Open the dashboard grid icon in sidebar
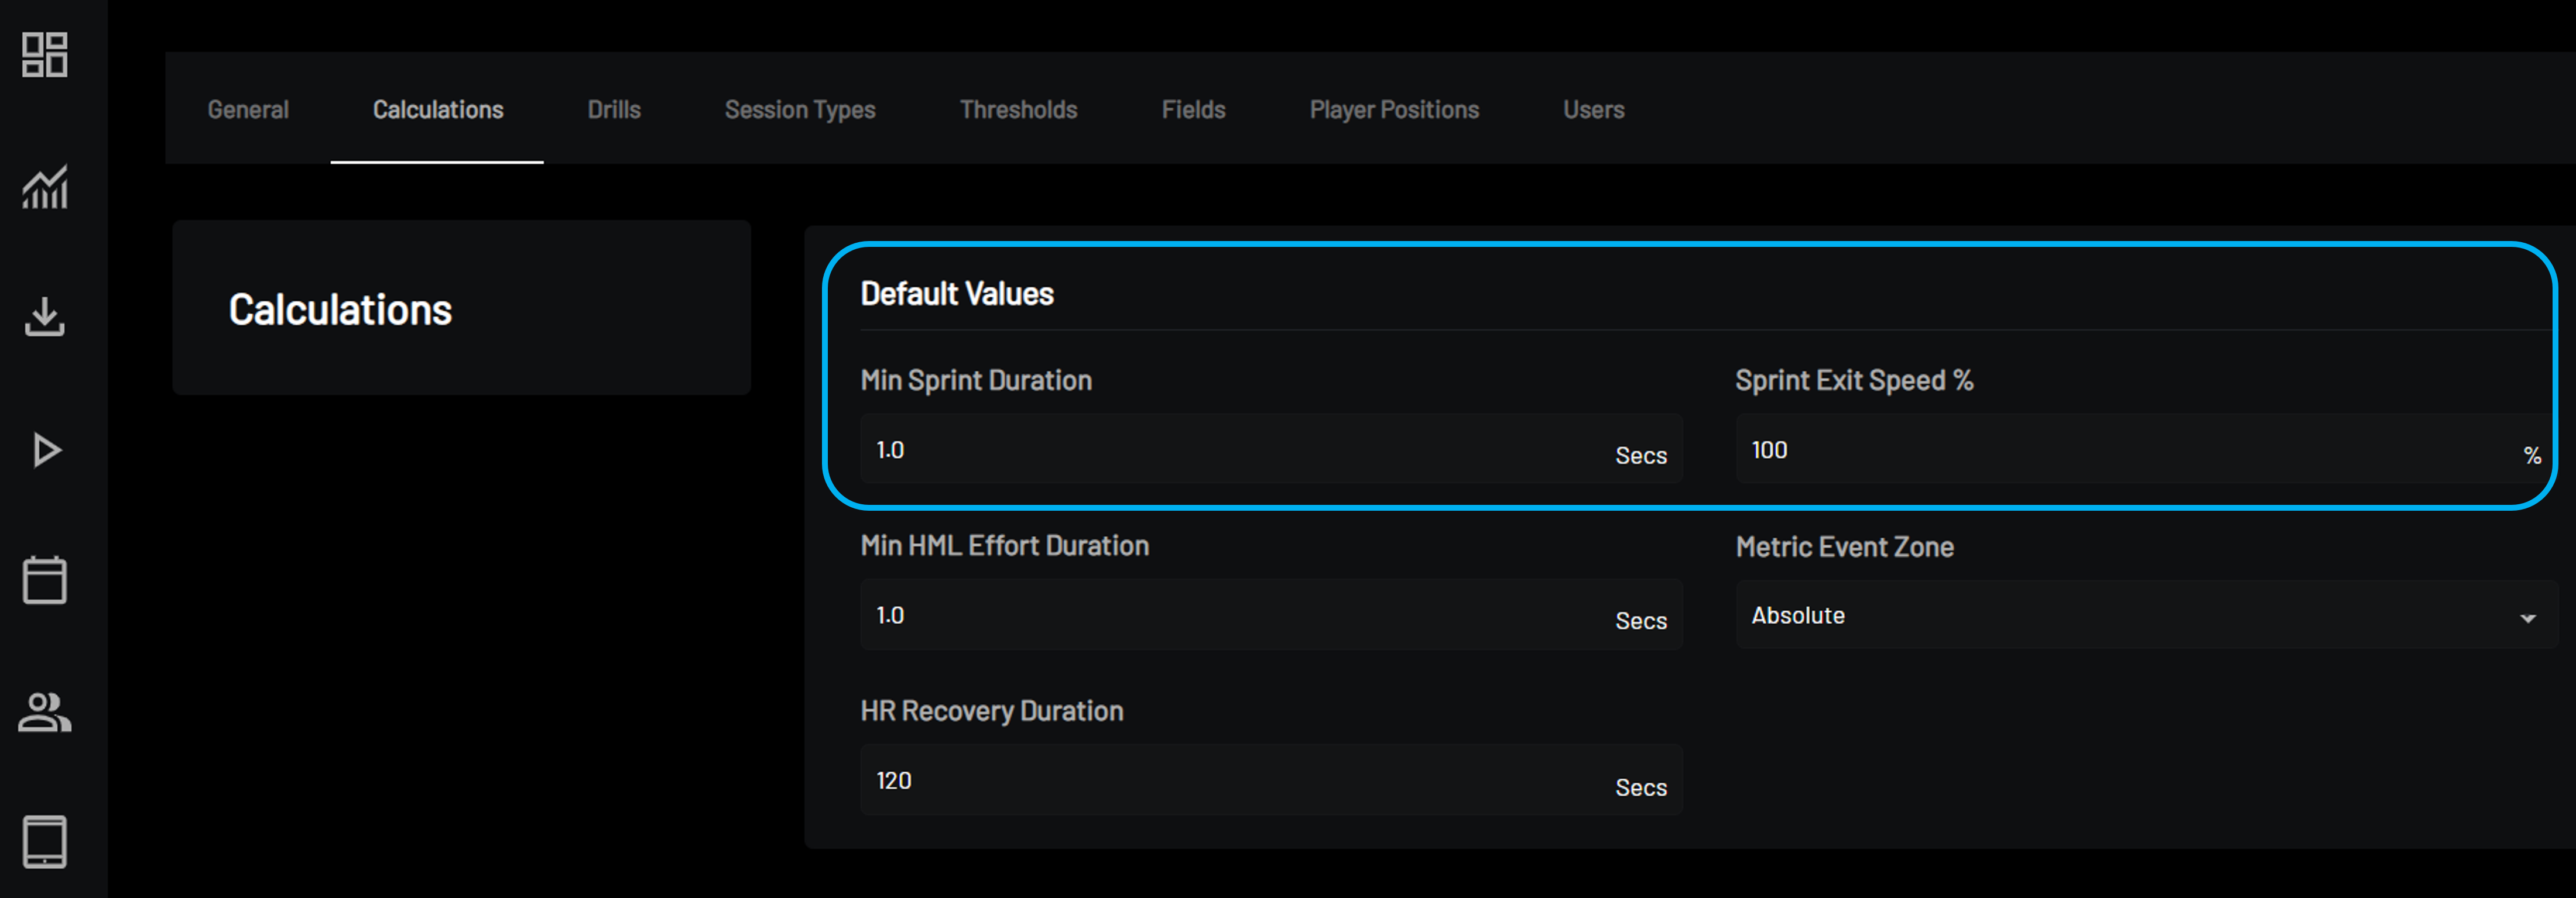Screen dimensions: 2576x898 [x=45, y=55]
